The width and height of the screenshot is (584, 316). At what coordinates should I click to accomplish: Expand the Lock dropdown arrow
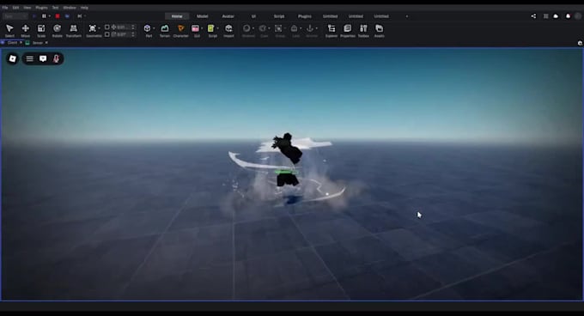[301, 28]
